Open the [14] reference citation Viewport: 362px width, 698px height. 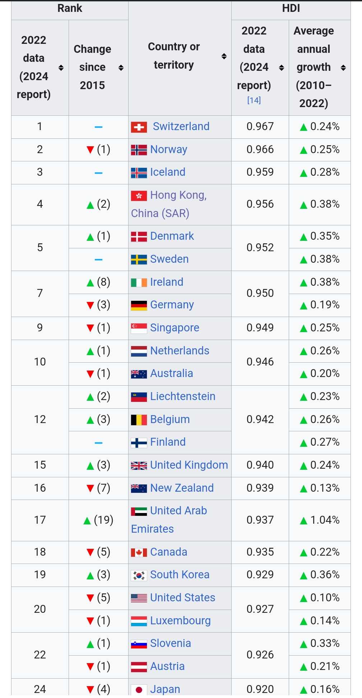[x=254, y=100]
